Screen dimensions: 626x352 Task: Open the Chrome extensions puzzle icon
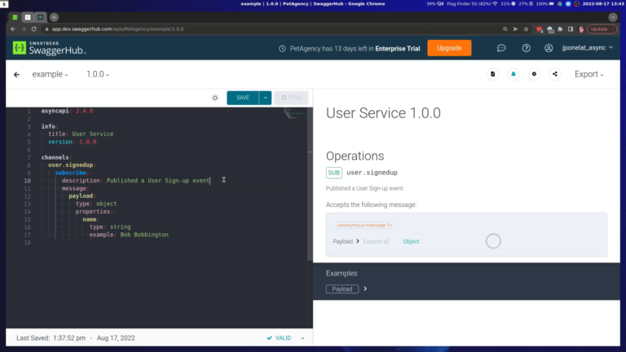(x=560, y=29)
